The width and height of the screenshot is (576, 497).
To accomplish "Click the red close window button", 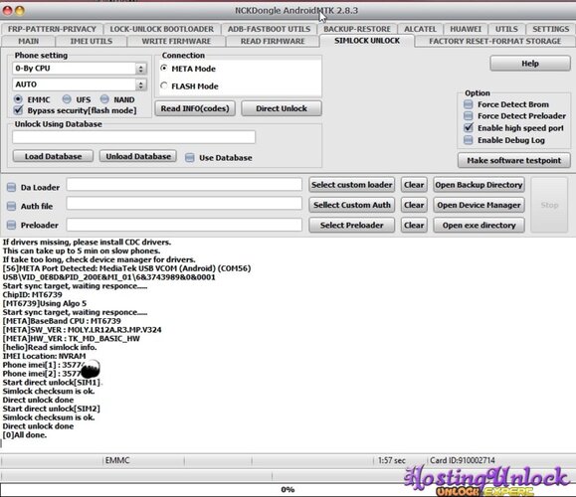I will pos(7,11).
